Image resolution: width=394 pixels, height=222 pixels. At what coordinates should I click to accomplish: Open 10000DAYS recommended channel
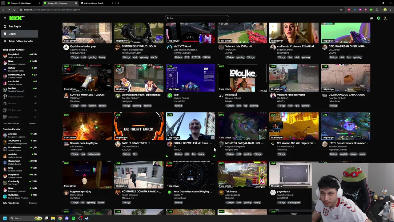pos(20,142)
